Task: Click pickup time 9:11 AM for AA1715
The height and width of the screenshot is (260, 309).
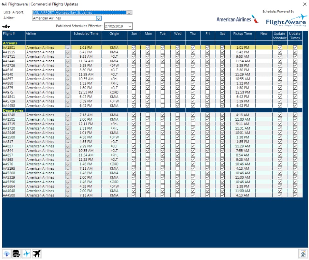Action: [x=243, y=124]
